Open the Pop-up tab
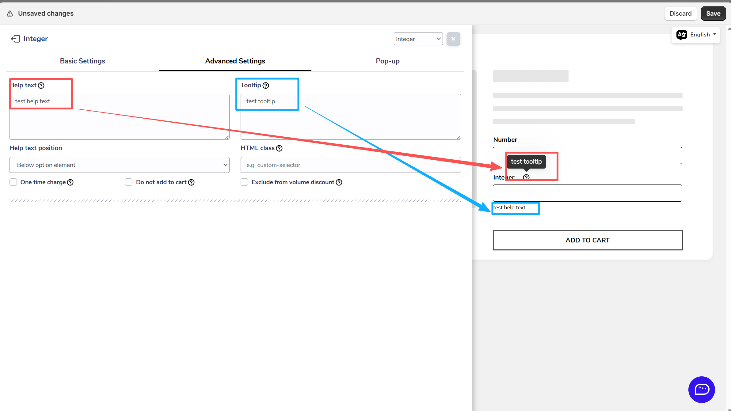 387,61
